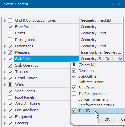Screen dimensions: 125x127
Task: Uncheck Geometry in the dropdown list
Action: 74,71
